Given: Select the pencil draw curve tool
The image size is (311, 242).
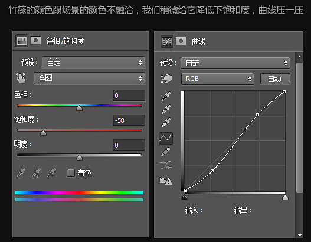Looking at the screenshot, I should [166, 152].
